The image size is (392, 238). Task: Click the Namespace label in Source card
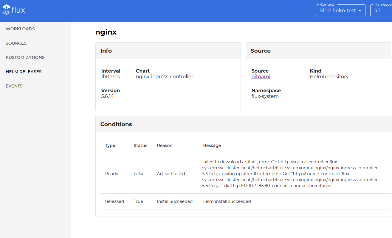click(266, 90)
